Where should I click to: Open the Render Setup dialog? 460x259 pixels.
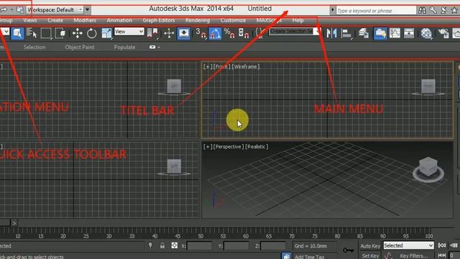(x=443, y=33)
